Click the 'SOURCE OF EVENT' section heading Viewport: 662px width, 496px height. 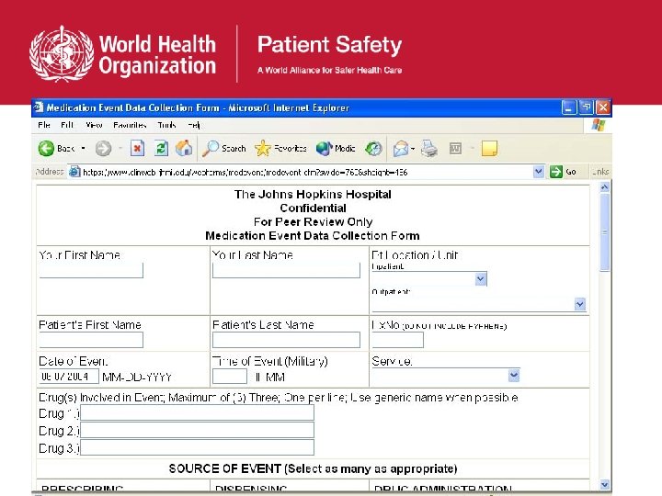coord(313,468)
